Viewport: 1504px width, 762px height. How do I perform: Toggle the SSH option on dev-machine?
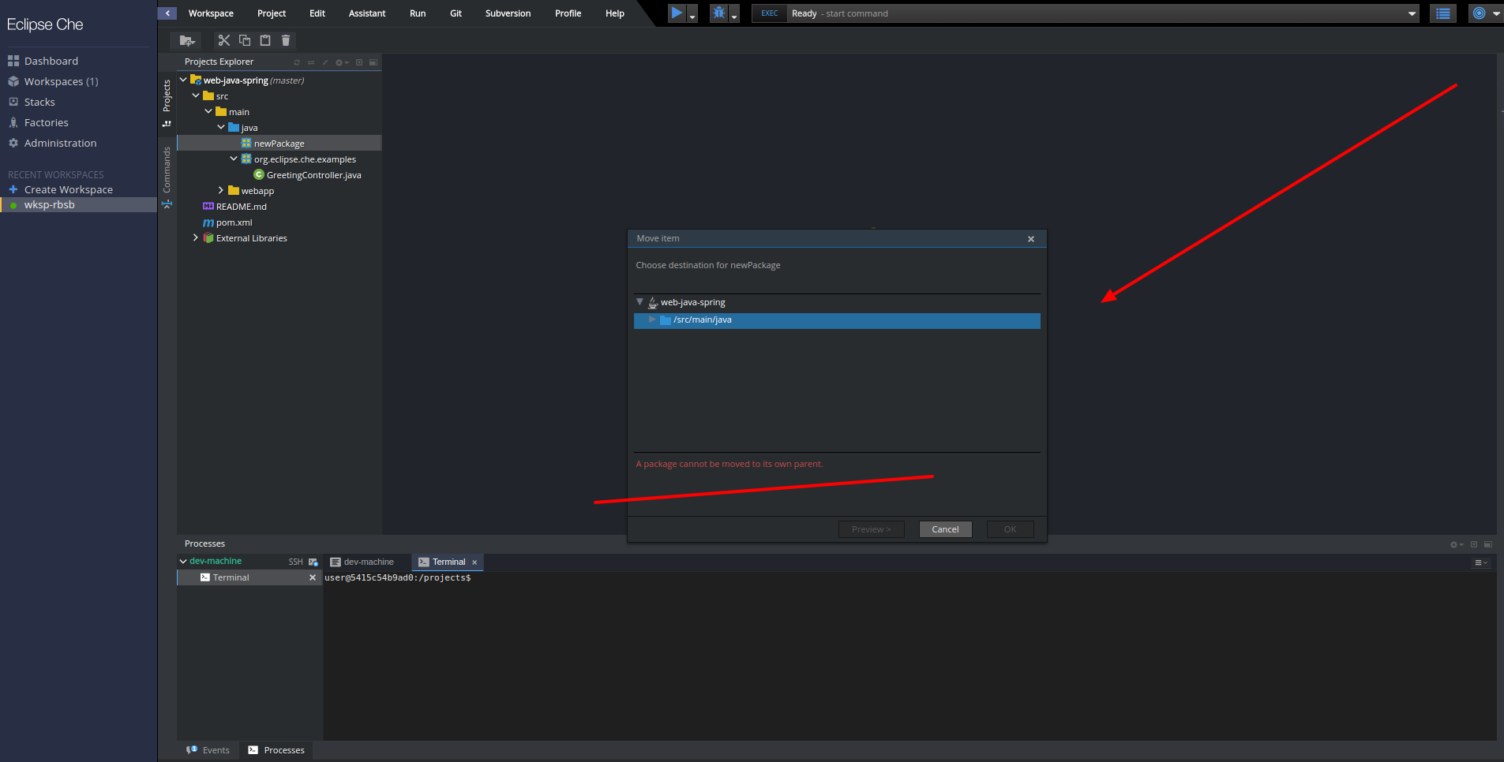click(295, 561)
